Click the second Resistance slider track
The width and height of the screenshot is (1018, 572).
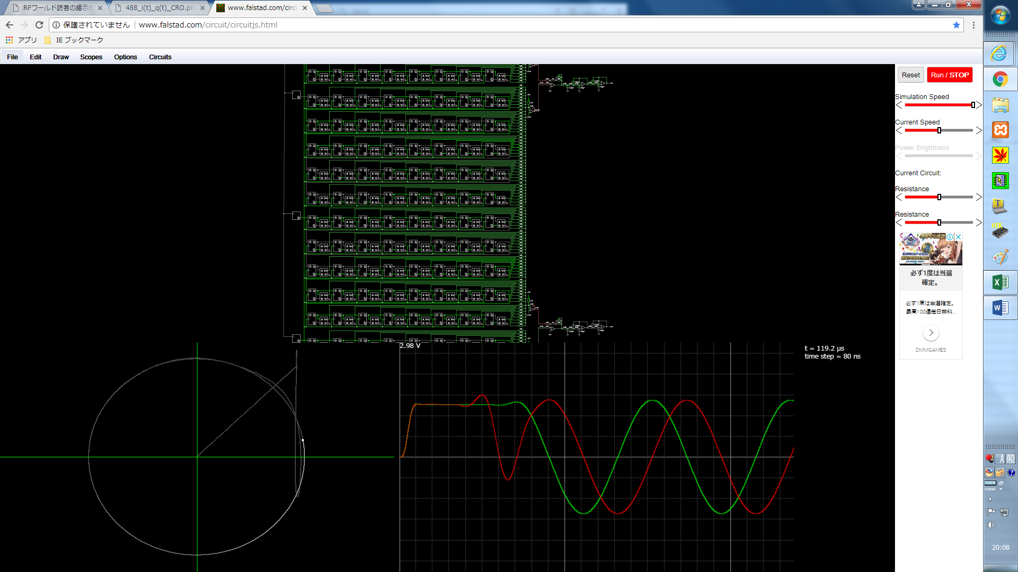(x=938, y=222)
